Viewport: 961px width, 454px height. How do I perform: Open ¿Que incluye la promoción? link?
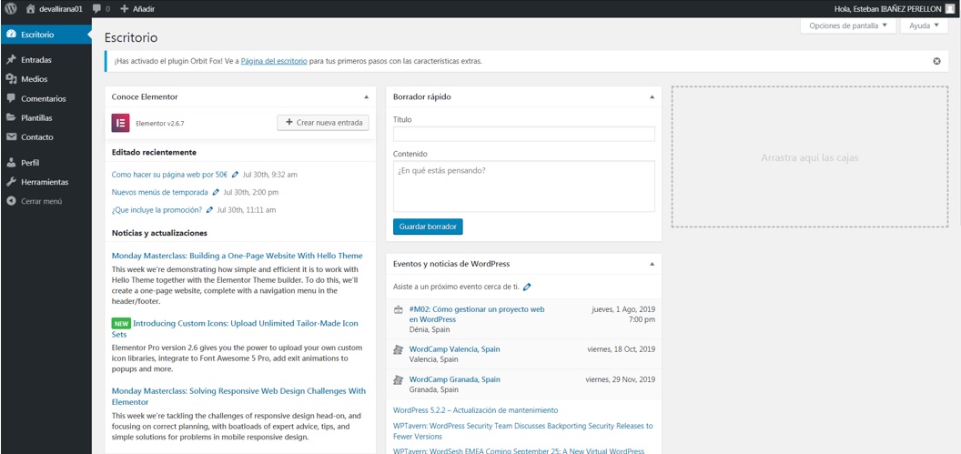coord(157,209)
